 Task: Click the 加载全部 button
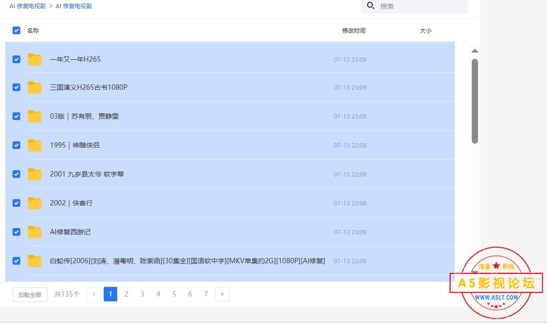(x=29, y=295)
